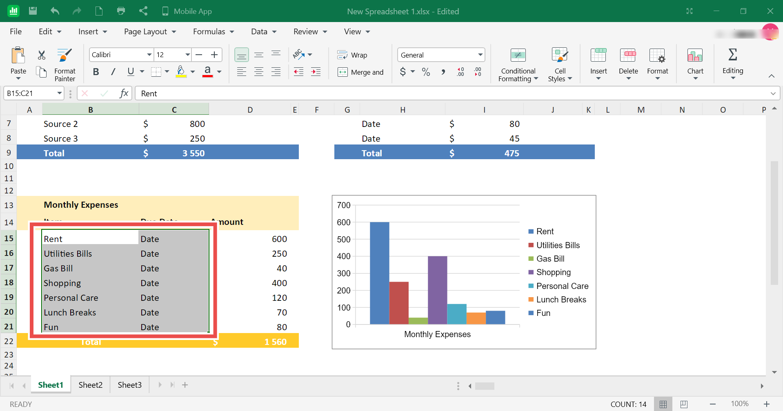This screenshot has height=411, width=783.
Task: Collapse the ribbon with the chevron
Action: (772, 76)
